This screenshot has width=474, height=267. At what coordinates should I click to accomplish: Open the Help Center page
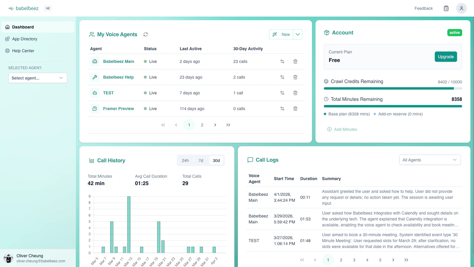coord(38,51)
